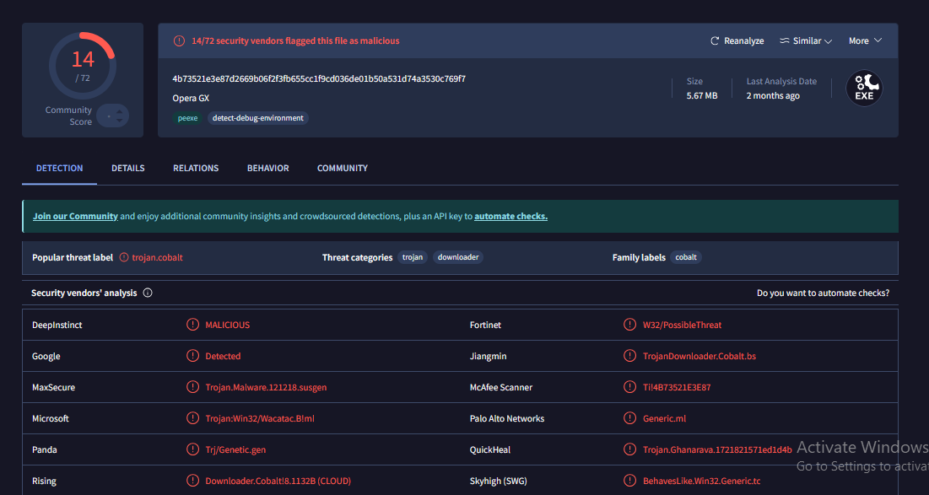
Task: Expand the Similar dropdown
Action: tap(806, 40)
